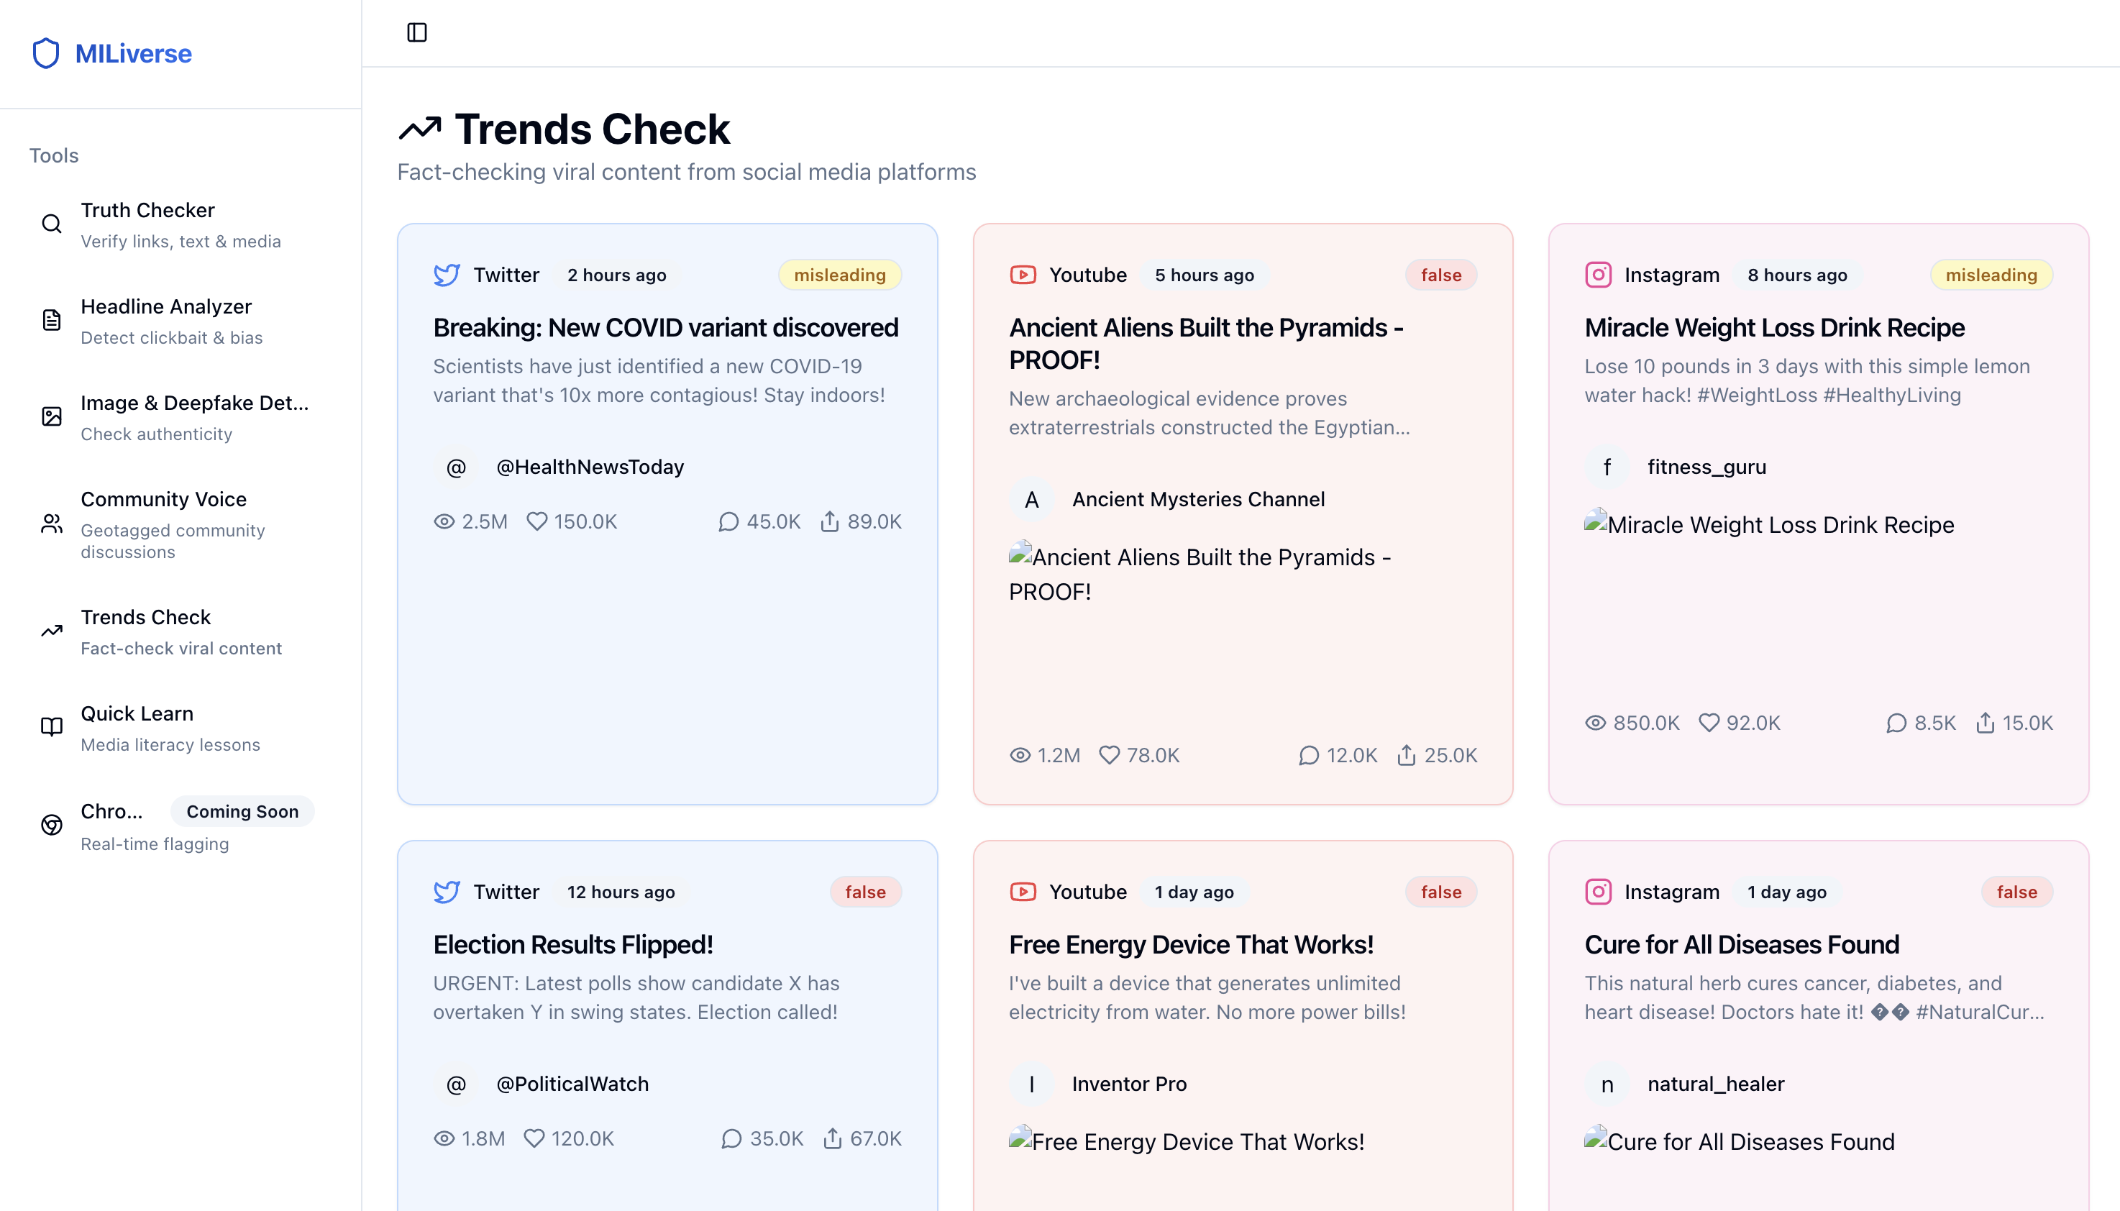Click the share icon on the COVID variant card
Screen dimensions: 2120x1211
pyautogui.click(x=829, y=521)
